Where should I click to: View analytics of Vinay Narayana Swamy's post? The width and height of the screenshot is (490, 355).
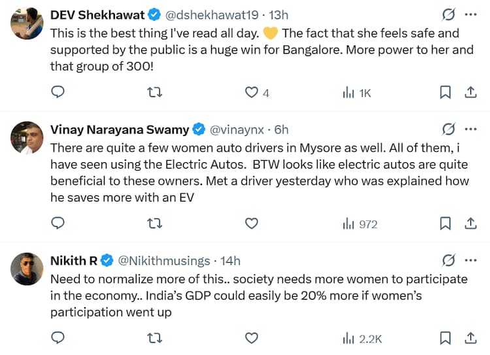(x=360, y=224)
